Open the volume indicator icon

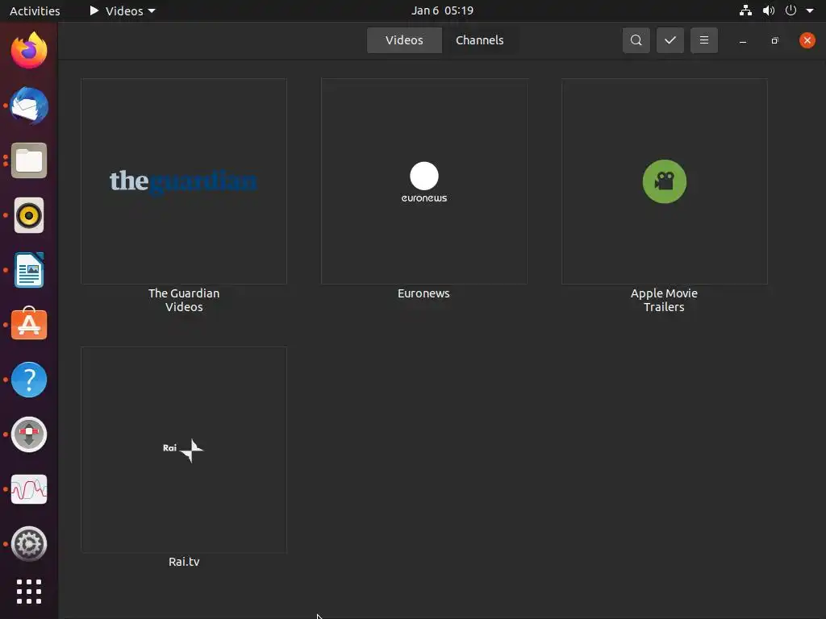pyautogui.click(x=769, y=10)
